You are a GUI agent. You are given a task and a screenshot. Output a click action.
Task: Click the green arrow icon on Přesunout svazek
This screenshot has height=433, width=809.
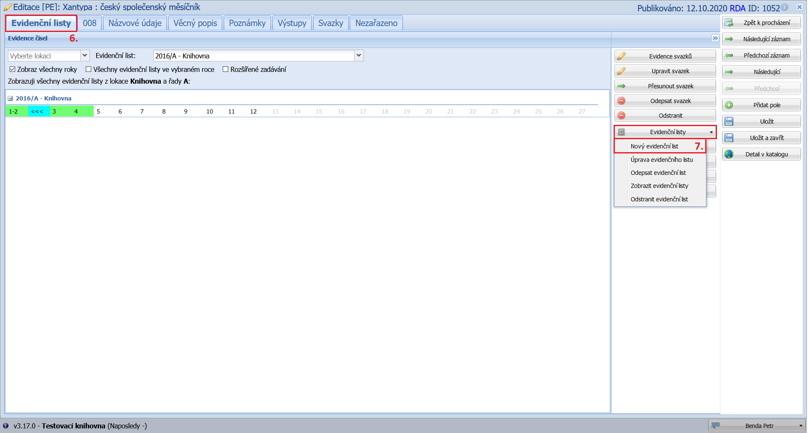coord(622,86)
